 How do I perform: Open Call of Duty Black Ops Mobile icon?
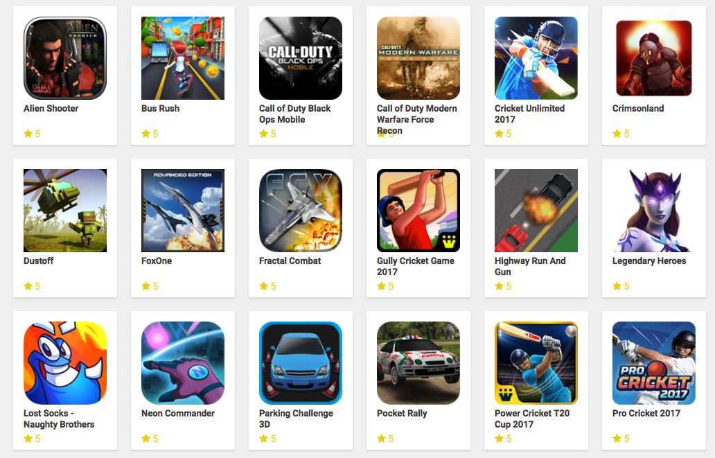coord(301,58)
